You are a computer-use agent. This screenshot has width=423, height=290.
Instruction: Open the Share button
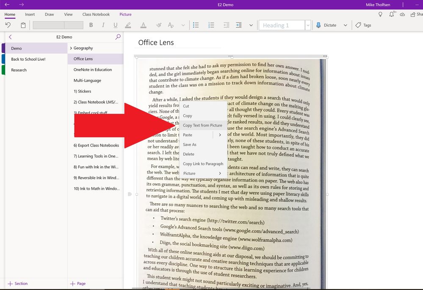(416, 14)
